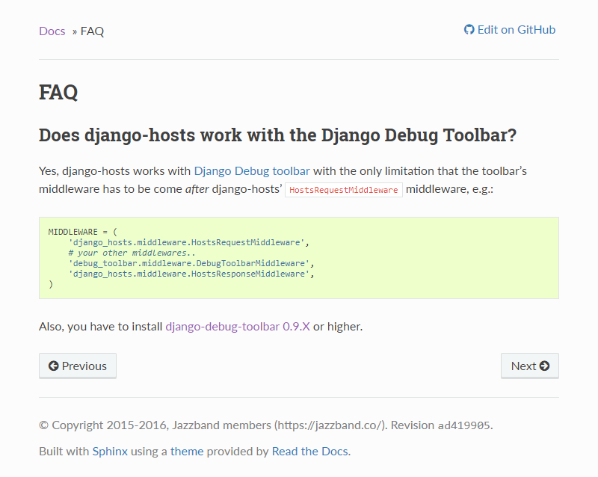Click the italic word 'after'
598x477 pixels.
(x=197, y=189)
